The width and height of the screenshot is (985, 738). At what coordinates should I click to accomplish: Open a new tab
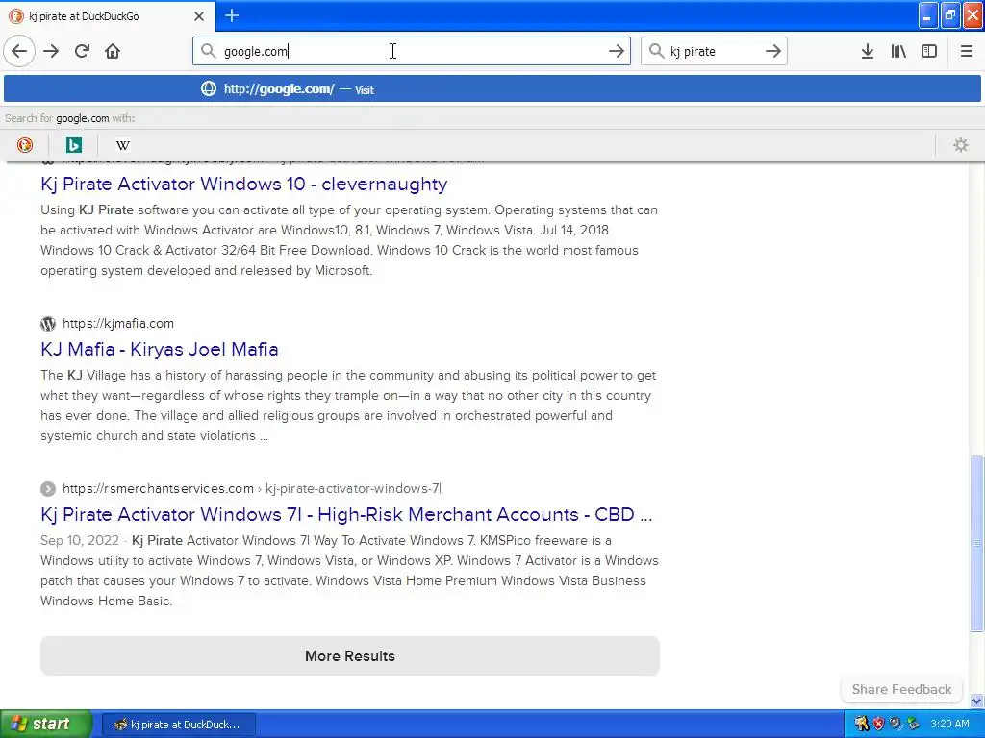point(231,15)
